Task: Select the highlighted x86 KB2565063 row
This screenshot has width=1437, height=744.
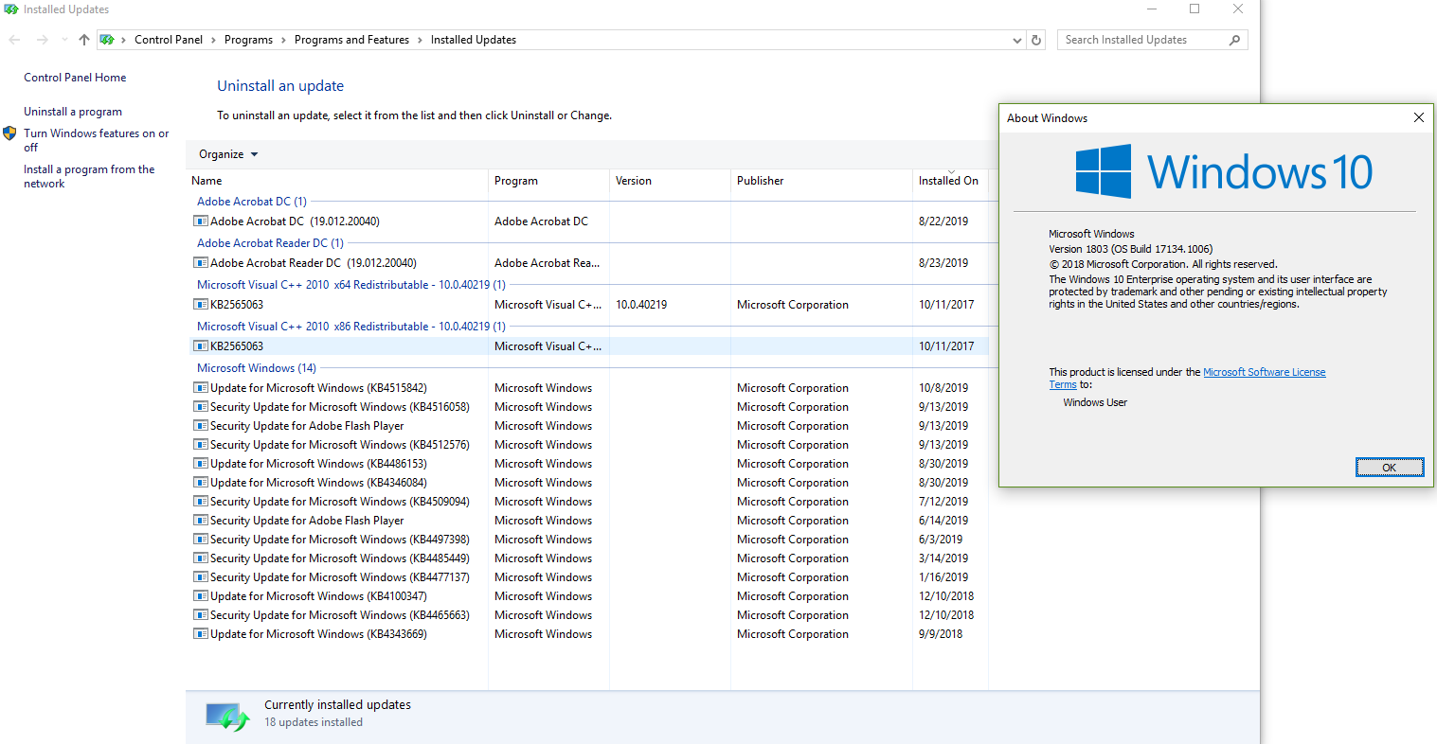Action: [x=589, y=346]
